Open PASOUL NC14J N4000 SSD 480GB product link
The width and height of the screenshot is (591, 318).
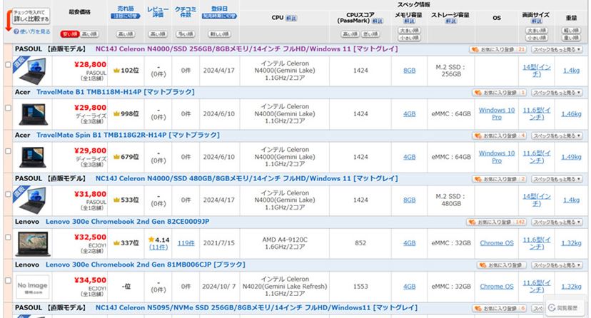pyautogui.click(x=246, y=178)
